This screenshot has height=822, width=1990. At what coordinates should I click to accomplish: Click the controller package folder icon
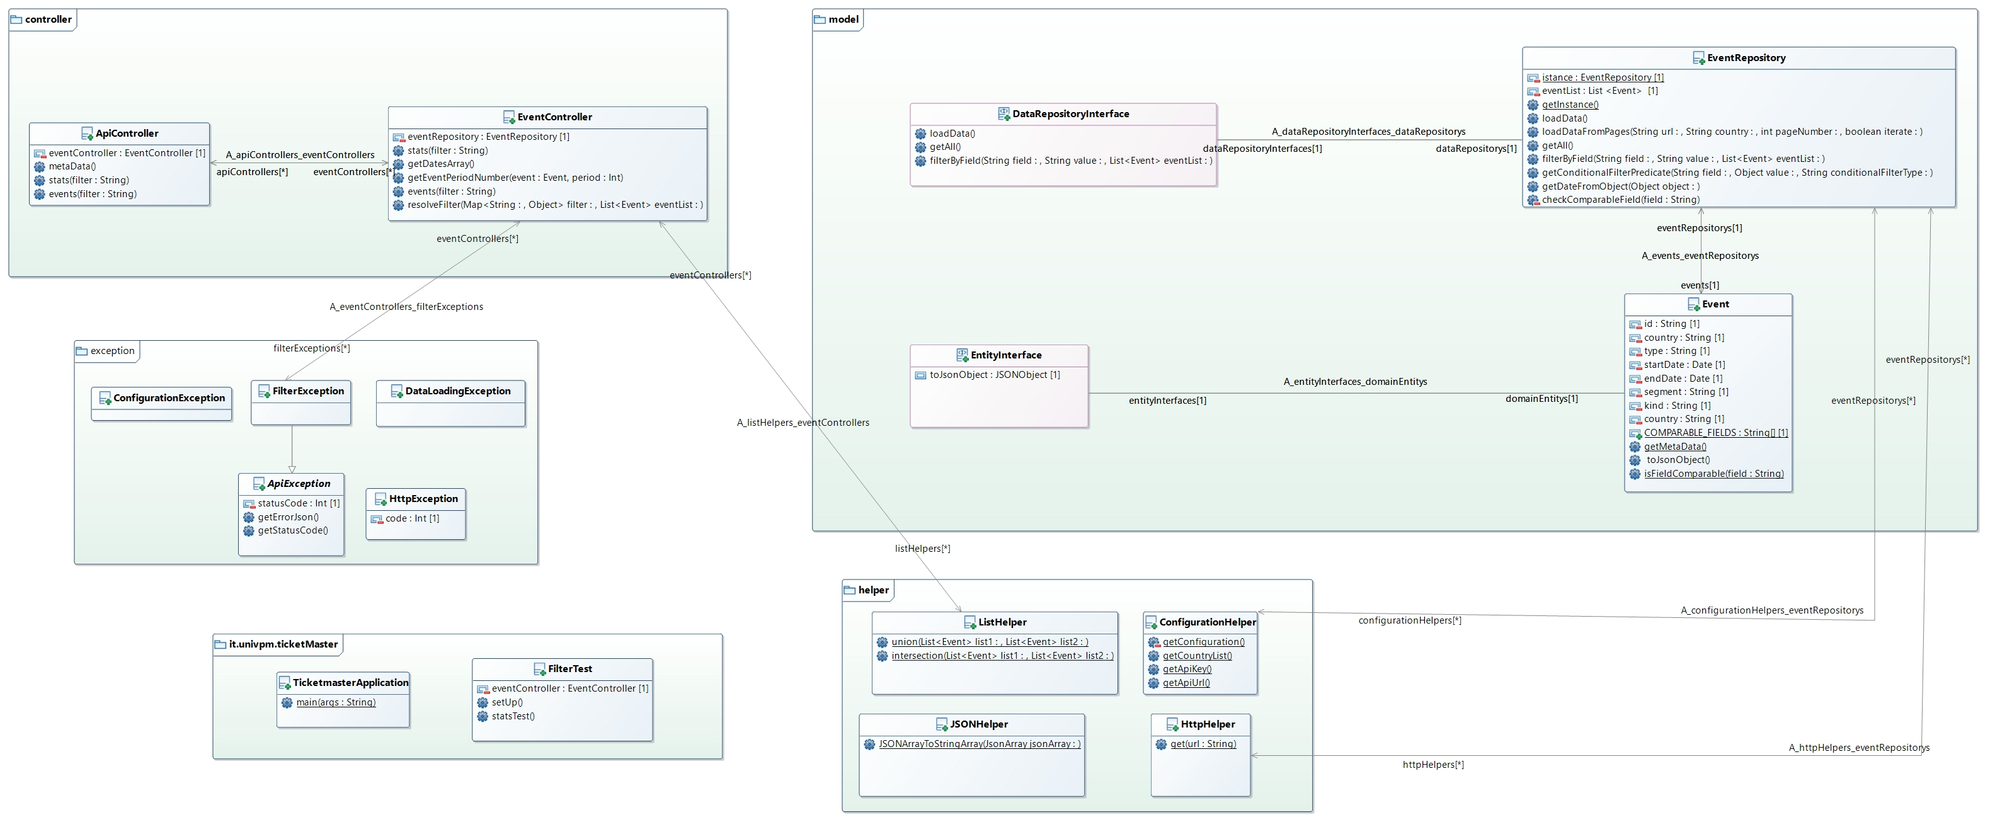(16, 20)
